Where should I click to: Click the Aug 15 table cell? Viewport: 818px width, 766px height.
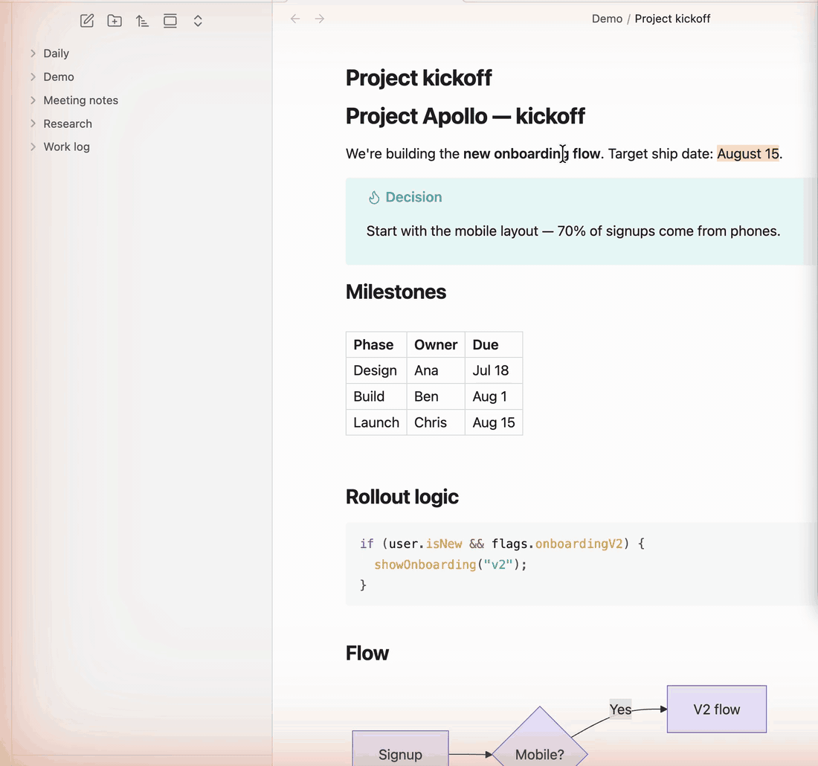[x=494, y=422]
